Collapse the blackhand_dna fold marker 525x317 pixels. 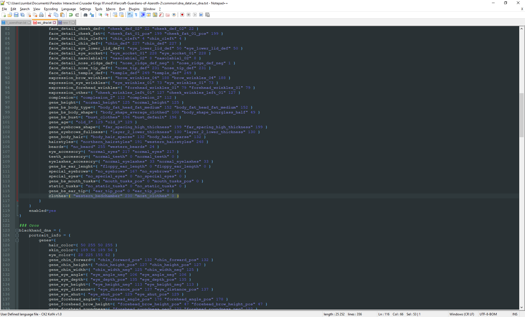pos(17,230)
